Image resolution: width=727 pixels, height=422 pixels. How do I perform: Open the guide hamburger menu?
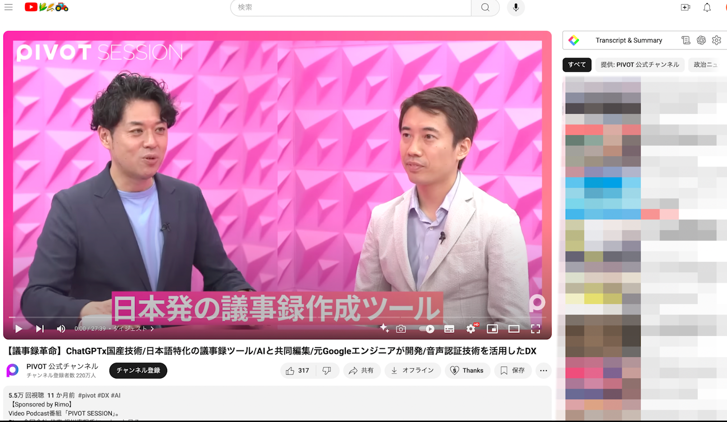pyautogui.click(x=8, y=7)
